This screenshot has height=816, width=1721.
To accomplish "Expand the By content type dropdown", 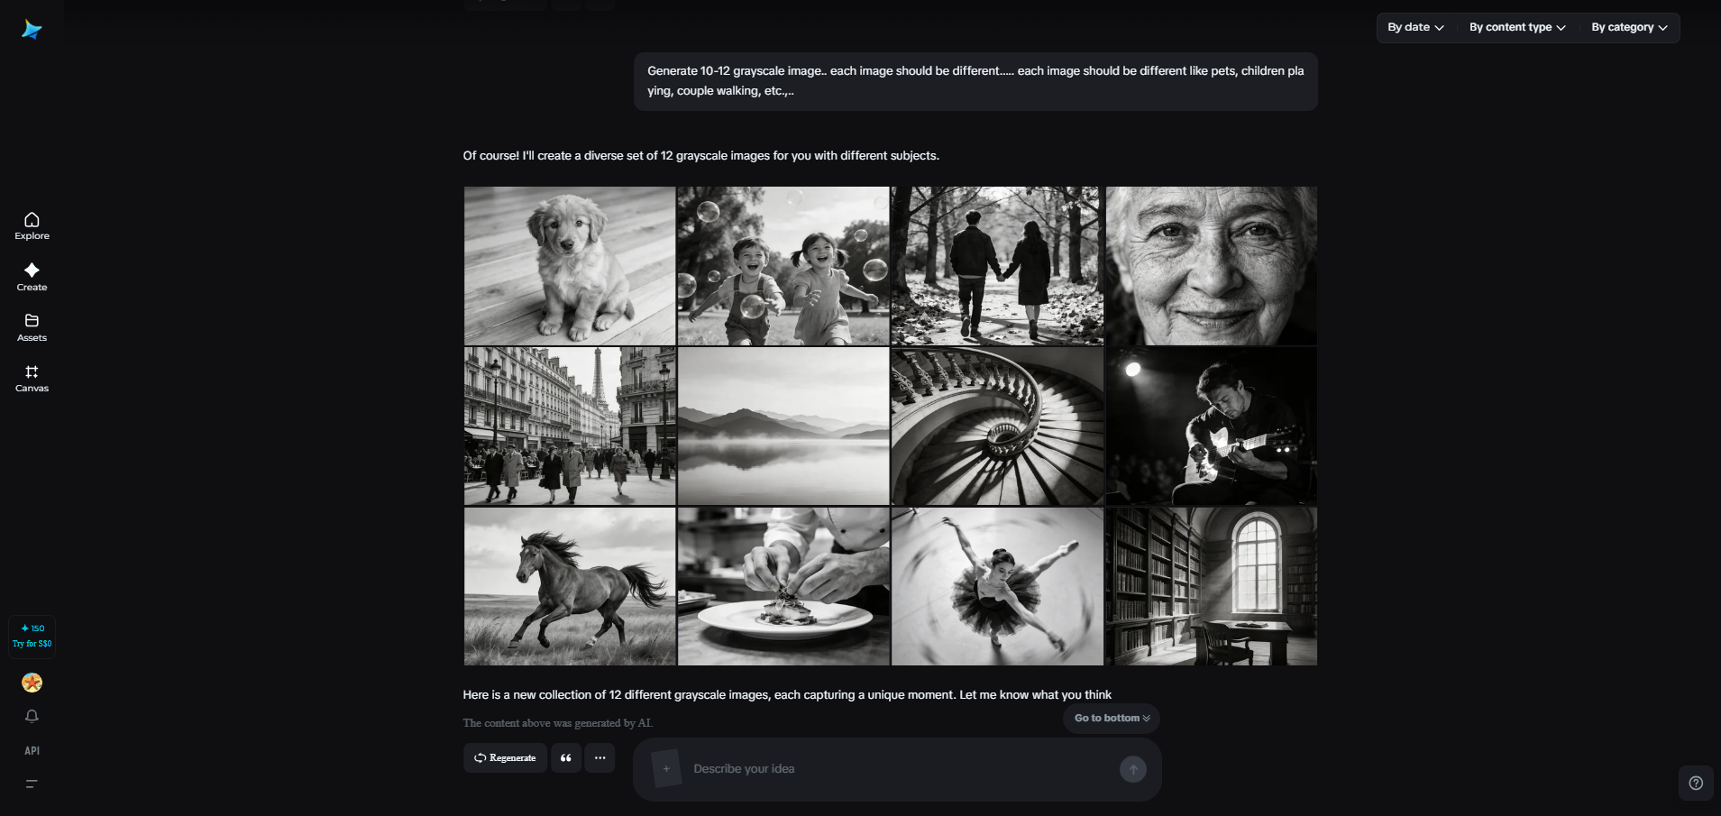I will click(x=1517, y=27).
